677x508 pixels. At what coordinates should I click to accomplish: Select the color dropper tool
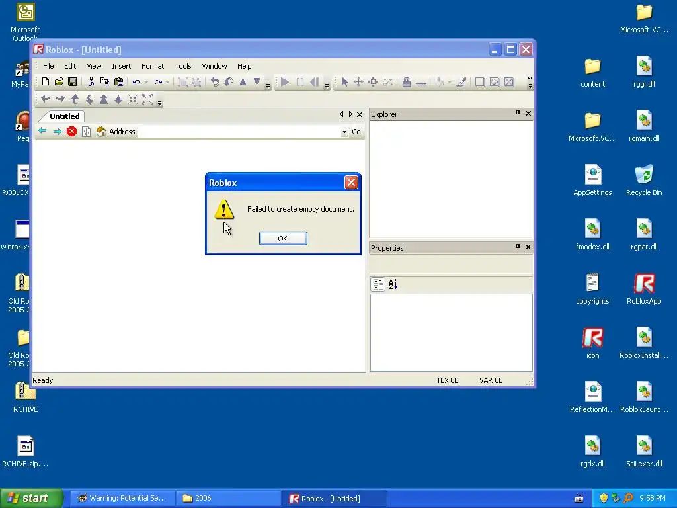click(x=461, y=82)
